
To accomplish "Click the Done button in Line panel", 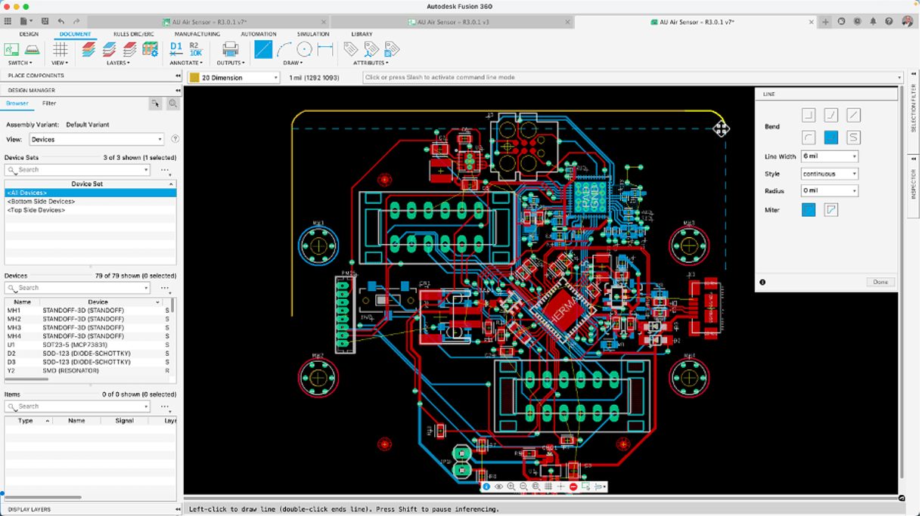I will (880, 282).
